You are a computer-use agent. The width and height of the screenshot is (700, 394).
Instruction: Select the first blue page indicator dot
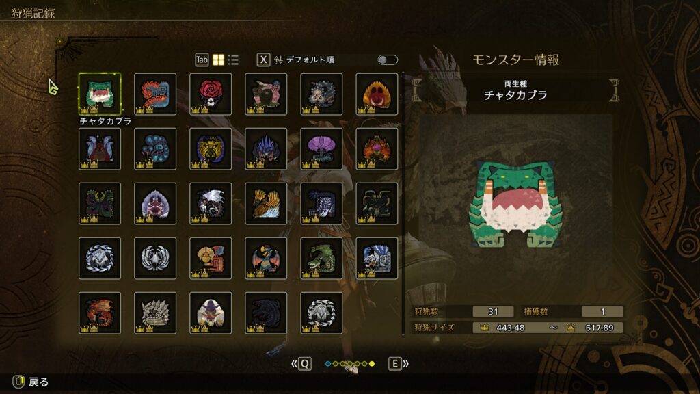click(x=328, y=364)
